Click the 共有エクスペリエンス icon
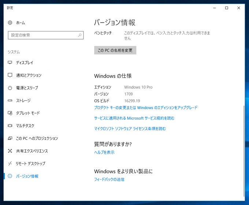The height and width of the screenshot is (205, 249). [x=10, y=151]
